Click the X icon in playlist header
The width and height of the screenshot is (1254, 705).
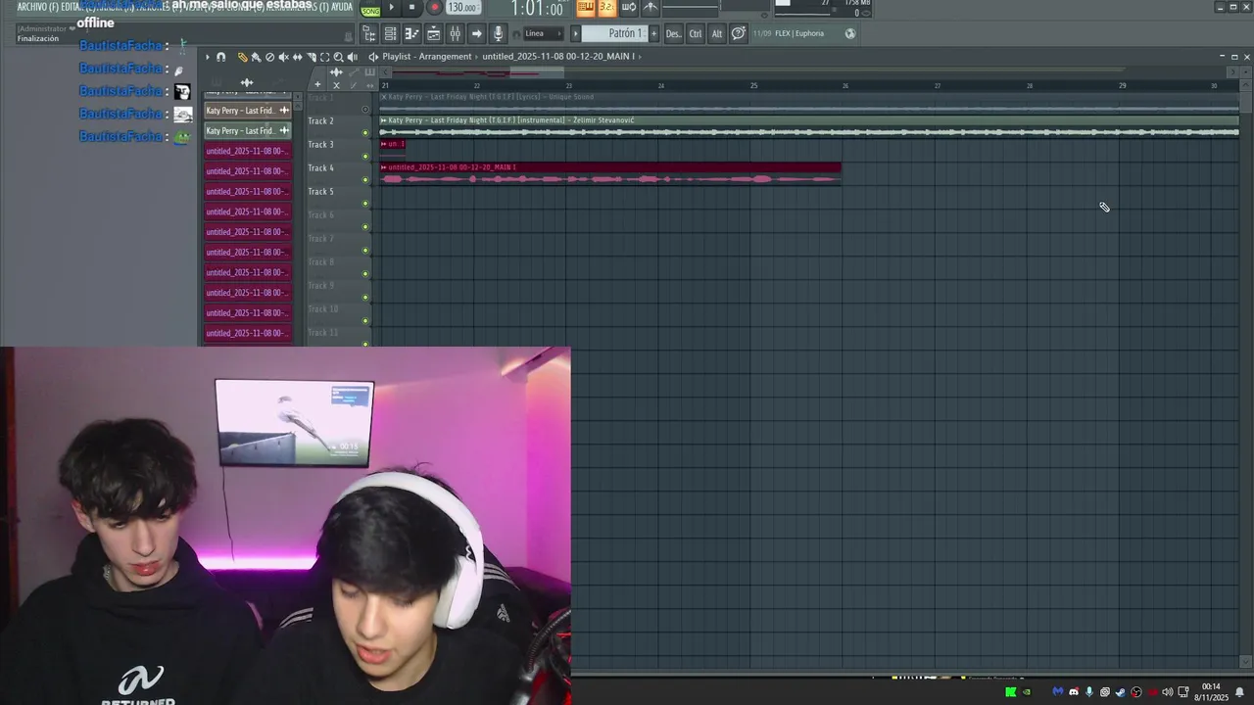(336, 85)
